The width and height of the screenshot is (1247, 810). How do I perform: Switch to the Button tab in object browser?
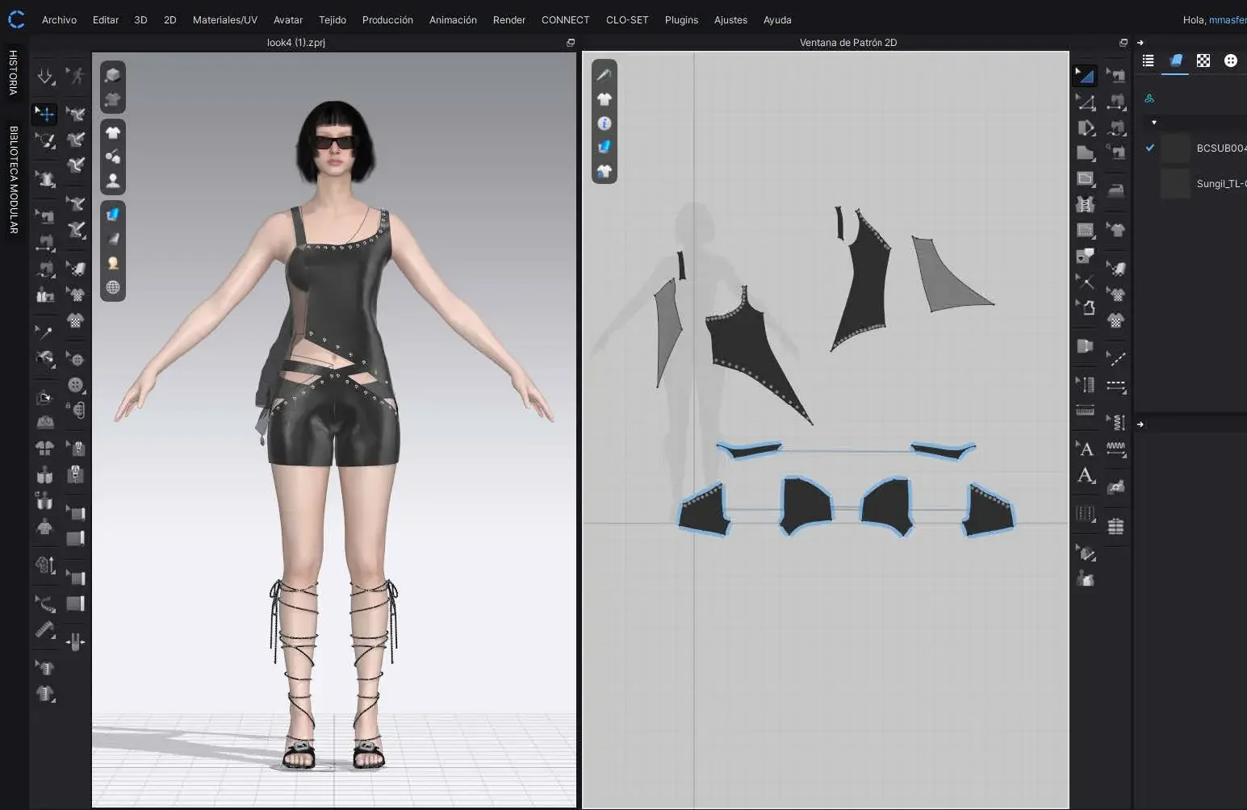pos(1230,61)
